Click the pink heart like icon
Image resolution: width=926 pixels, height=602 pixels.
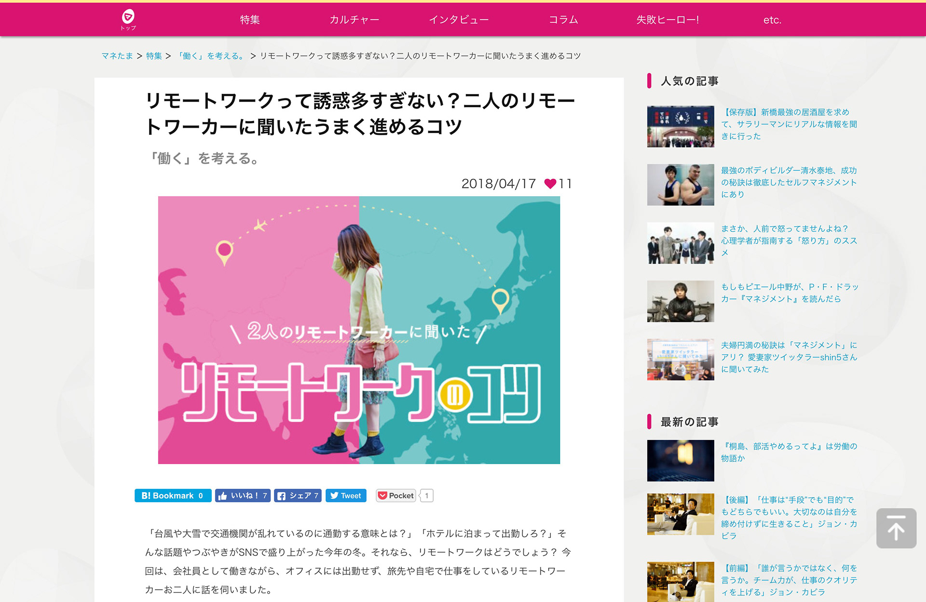pyautogui.click(x=550, y=184)
